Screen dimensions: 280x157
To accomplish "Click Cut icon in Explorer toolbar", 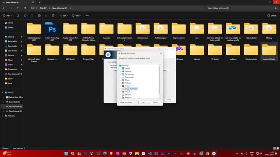I will click(18, 16).
